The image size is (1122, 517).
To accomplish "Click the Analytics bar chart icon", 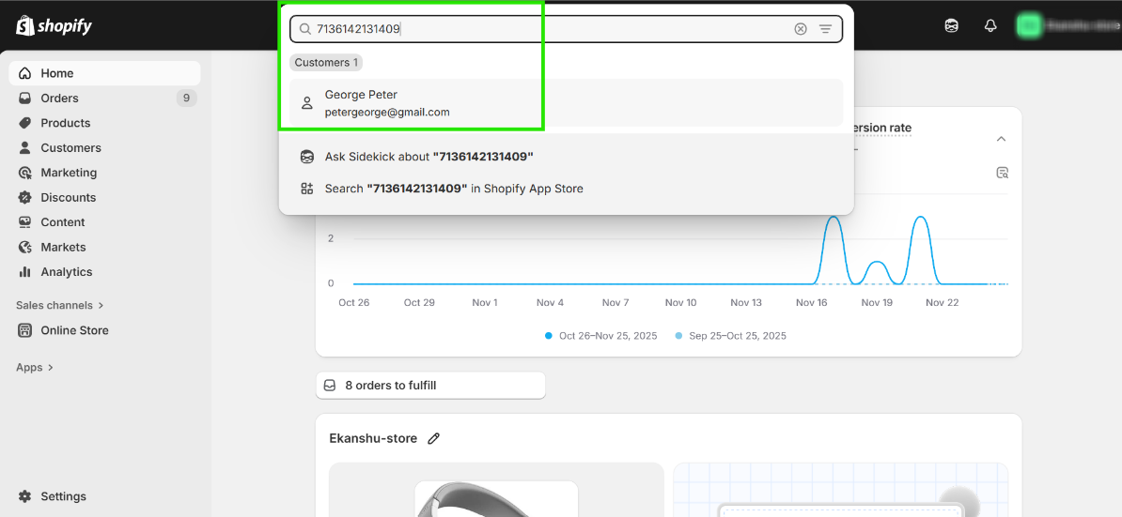I will pos(25,271).
